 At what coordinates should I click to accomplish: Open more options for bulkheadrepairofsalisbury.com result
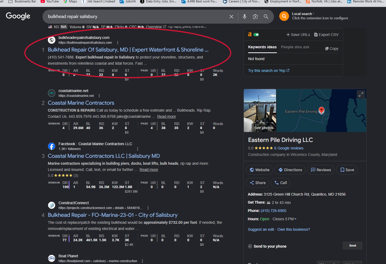(118, 43)
